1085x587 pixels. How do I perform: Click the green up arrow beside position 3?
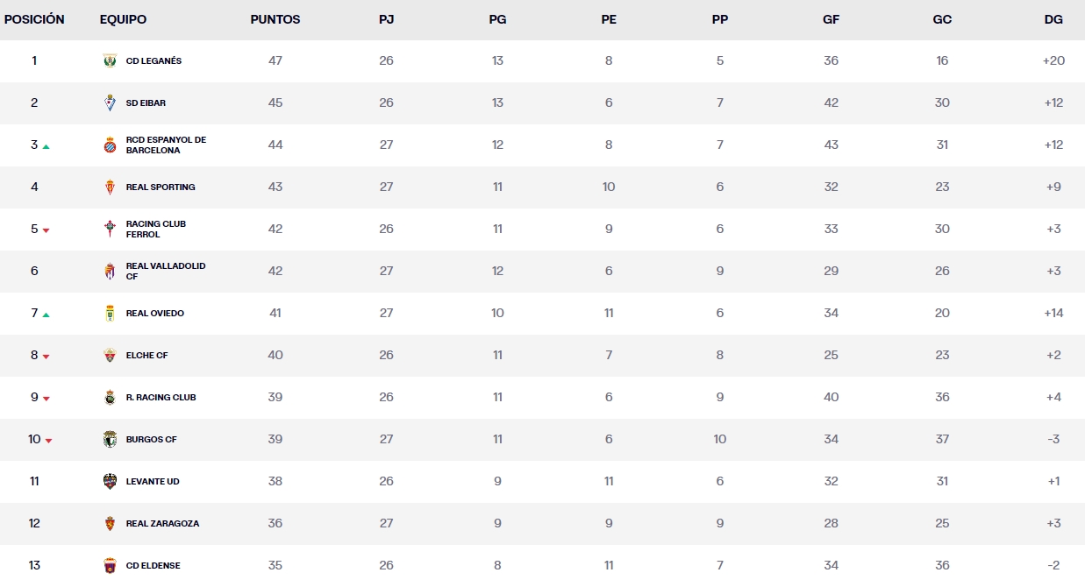(x=46, y=146)
